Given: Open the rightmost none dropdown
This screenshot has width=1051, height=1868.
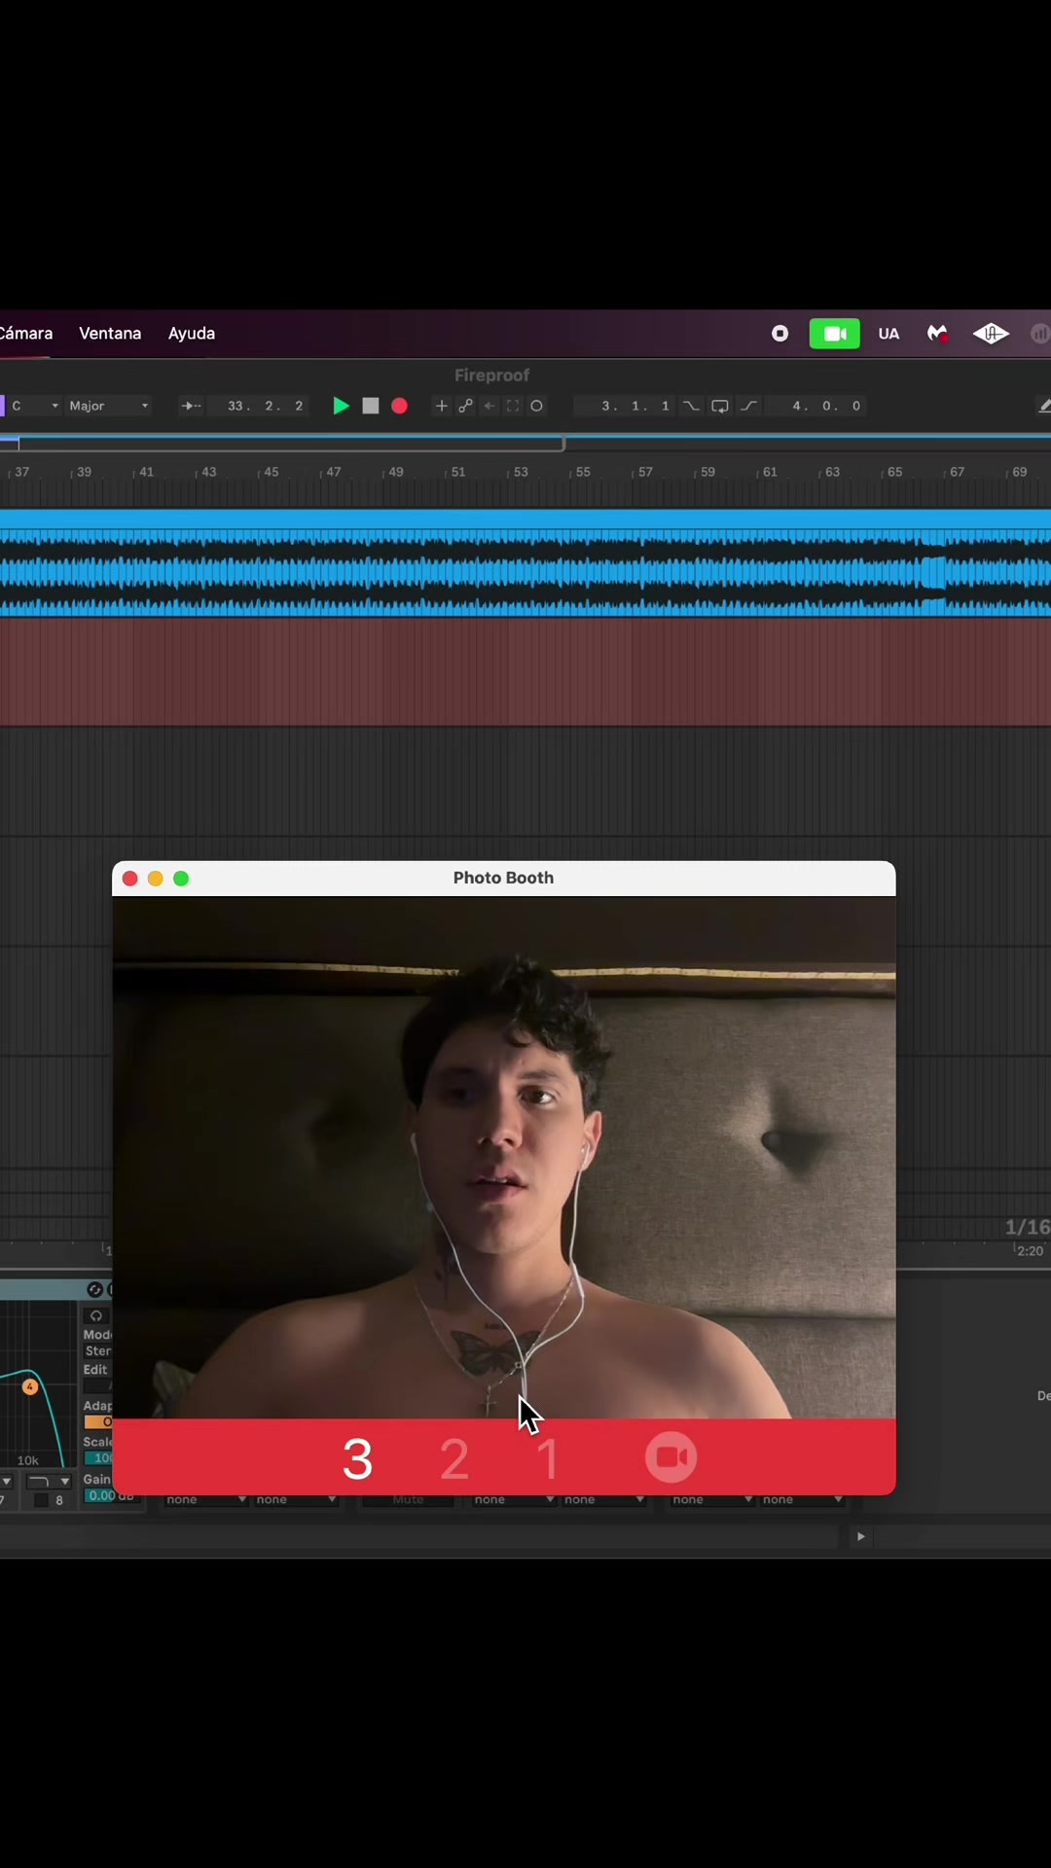Looking at the screenshot, I should [x=802, y=1499].
